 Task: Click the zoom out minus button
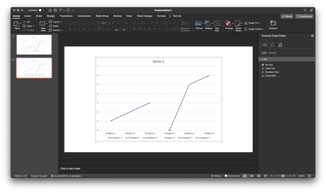coord(271,176)
